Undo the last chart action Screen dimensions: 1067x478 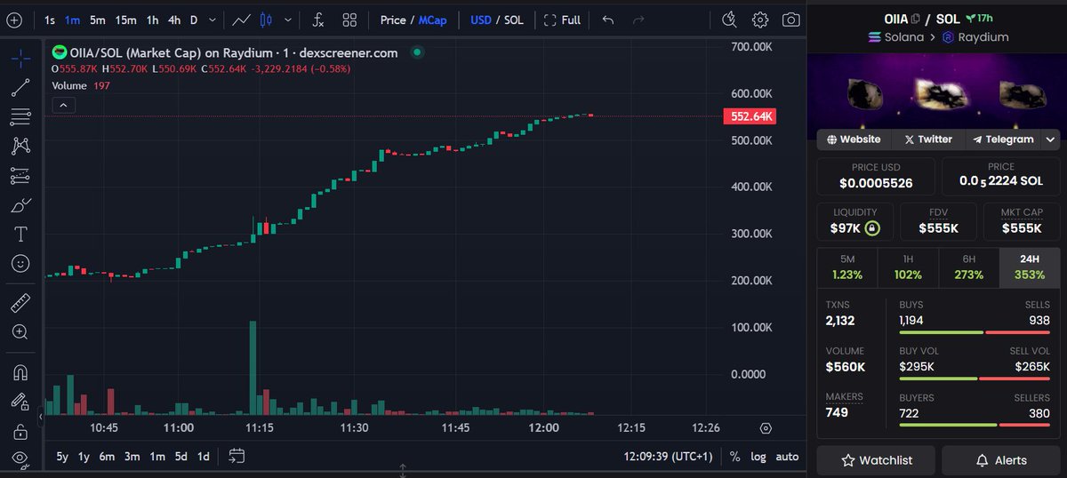(x=607, y=20)
